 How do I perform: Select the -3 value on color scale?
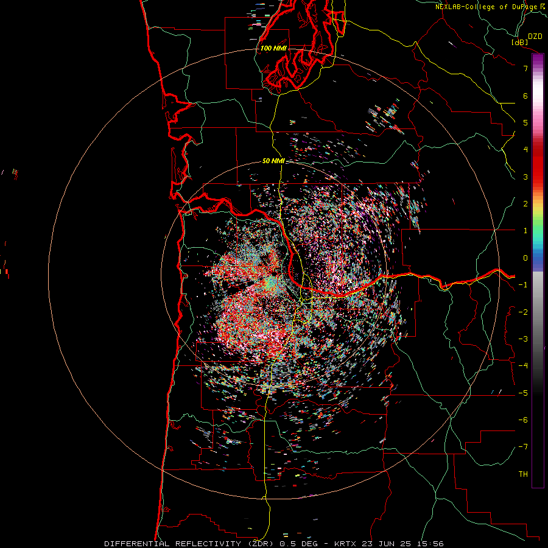pyautogui.click(x=523, y=339)
